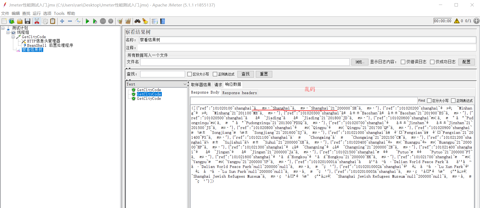Clear All results with double broom icon
The height and width of the screenshot is (208, 480).
tap(128, 21)
